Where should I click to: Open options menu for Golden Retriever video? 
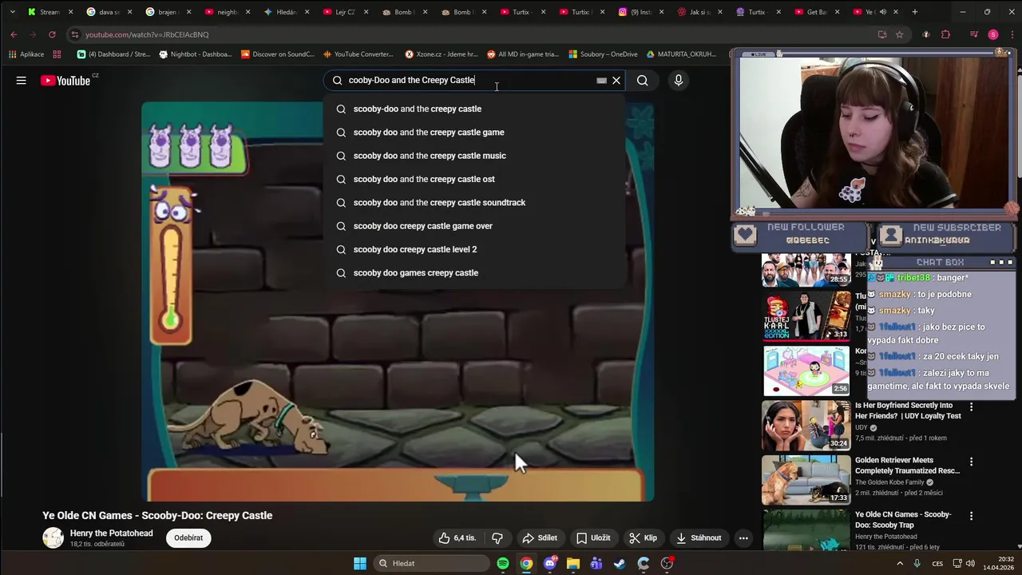[x=971, y=462]
